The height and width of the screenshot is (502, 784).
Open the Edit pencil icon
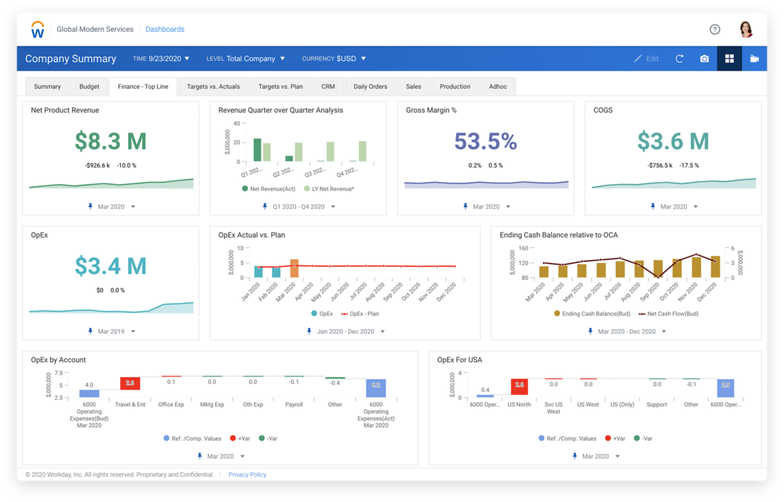[x=646, y=58]
